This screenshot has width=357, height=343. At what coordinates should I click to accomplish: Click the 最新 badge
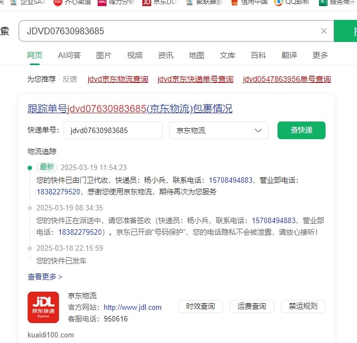pos(47,167)
